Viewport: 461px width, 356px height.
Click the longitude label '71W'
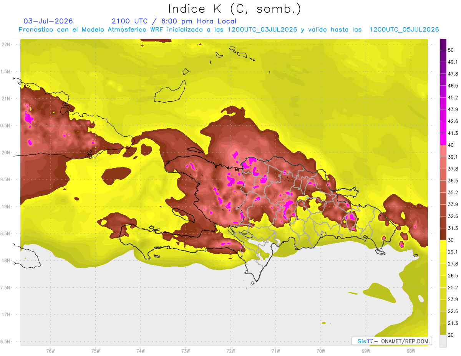(276, 351)
